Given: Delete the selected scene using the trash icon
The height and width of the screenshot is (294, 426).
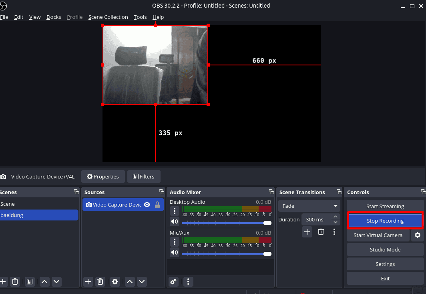Looking at the screenshot, I should pyautogui.click(x=15, y=282).
